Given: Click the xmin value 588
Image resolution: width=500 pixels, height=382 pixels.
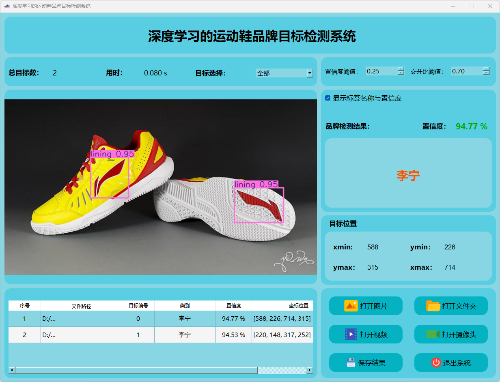Looking at the screenshot, I should [373, 247].
